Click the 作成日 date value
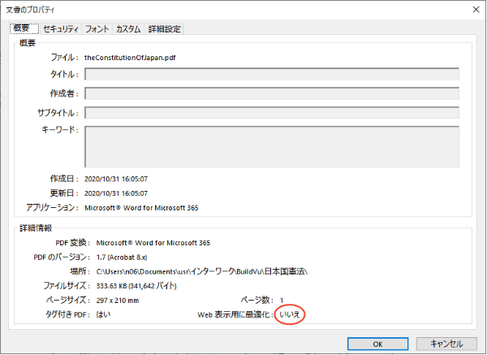This screenshot has height=355, width=487. [121, 179]
